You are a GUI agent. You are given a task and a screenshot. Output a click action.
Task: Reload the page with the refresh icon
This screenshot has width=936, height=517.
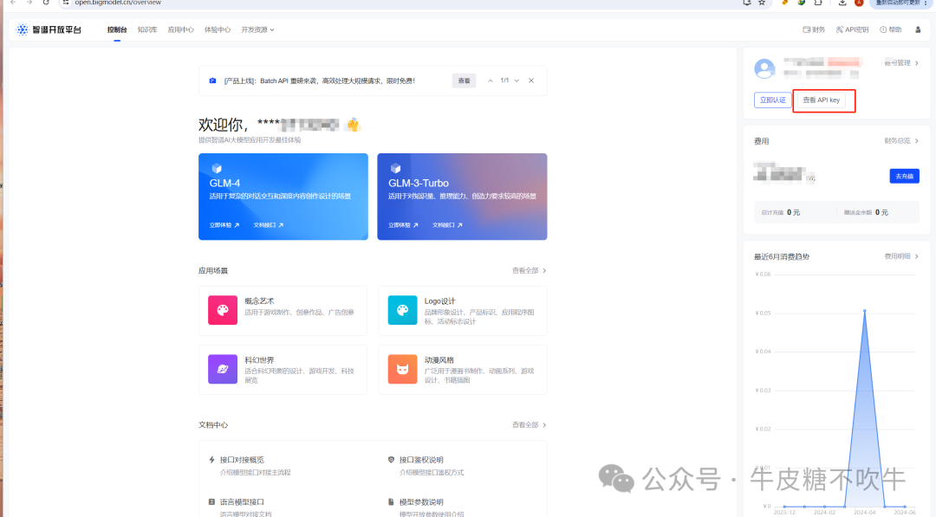46,3
